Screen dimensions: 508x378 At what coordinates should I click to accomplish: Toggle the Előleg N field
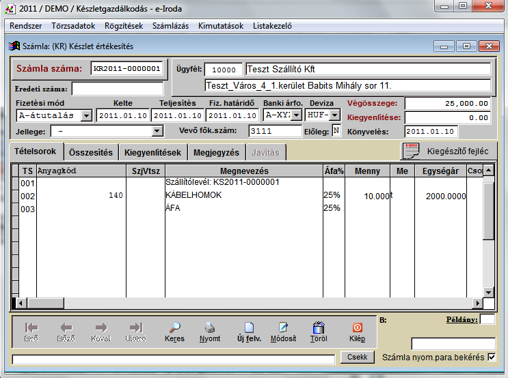(336, 131)
